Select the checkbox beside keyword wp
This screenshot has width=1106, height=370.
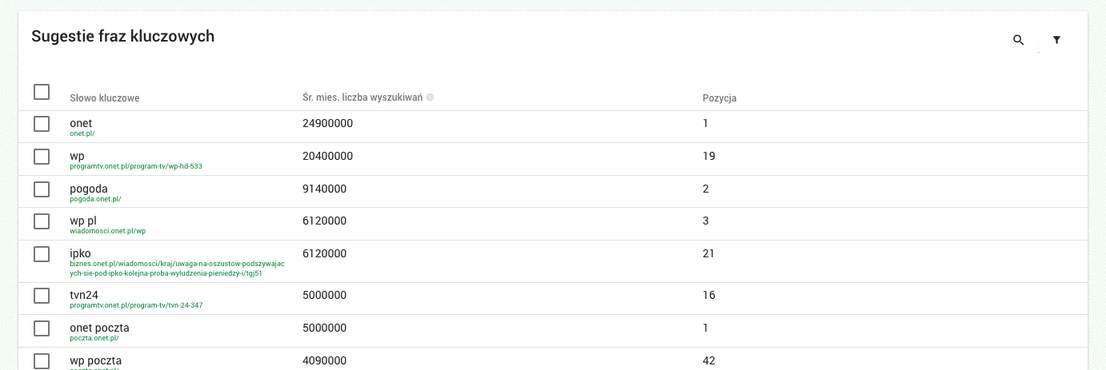click(42, 157)
